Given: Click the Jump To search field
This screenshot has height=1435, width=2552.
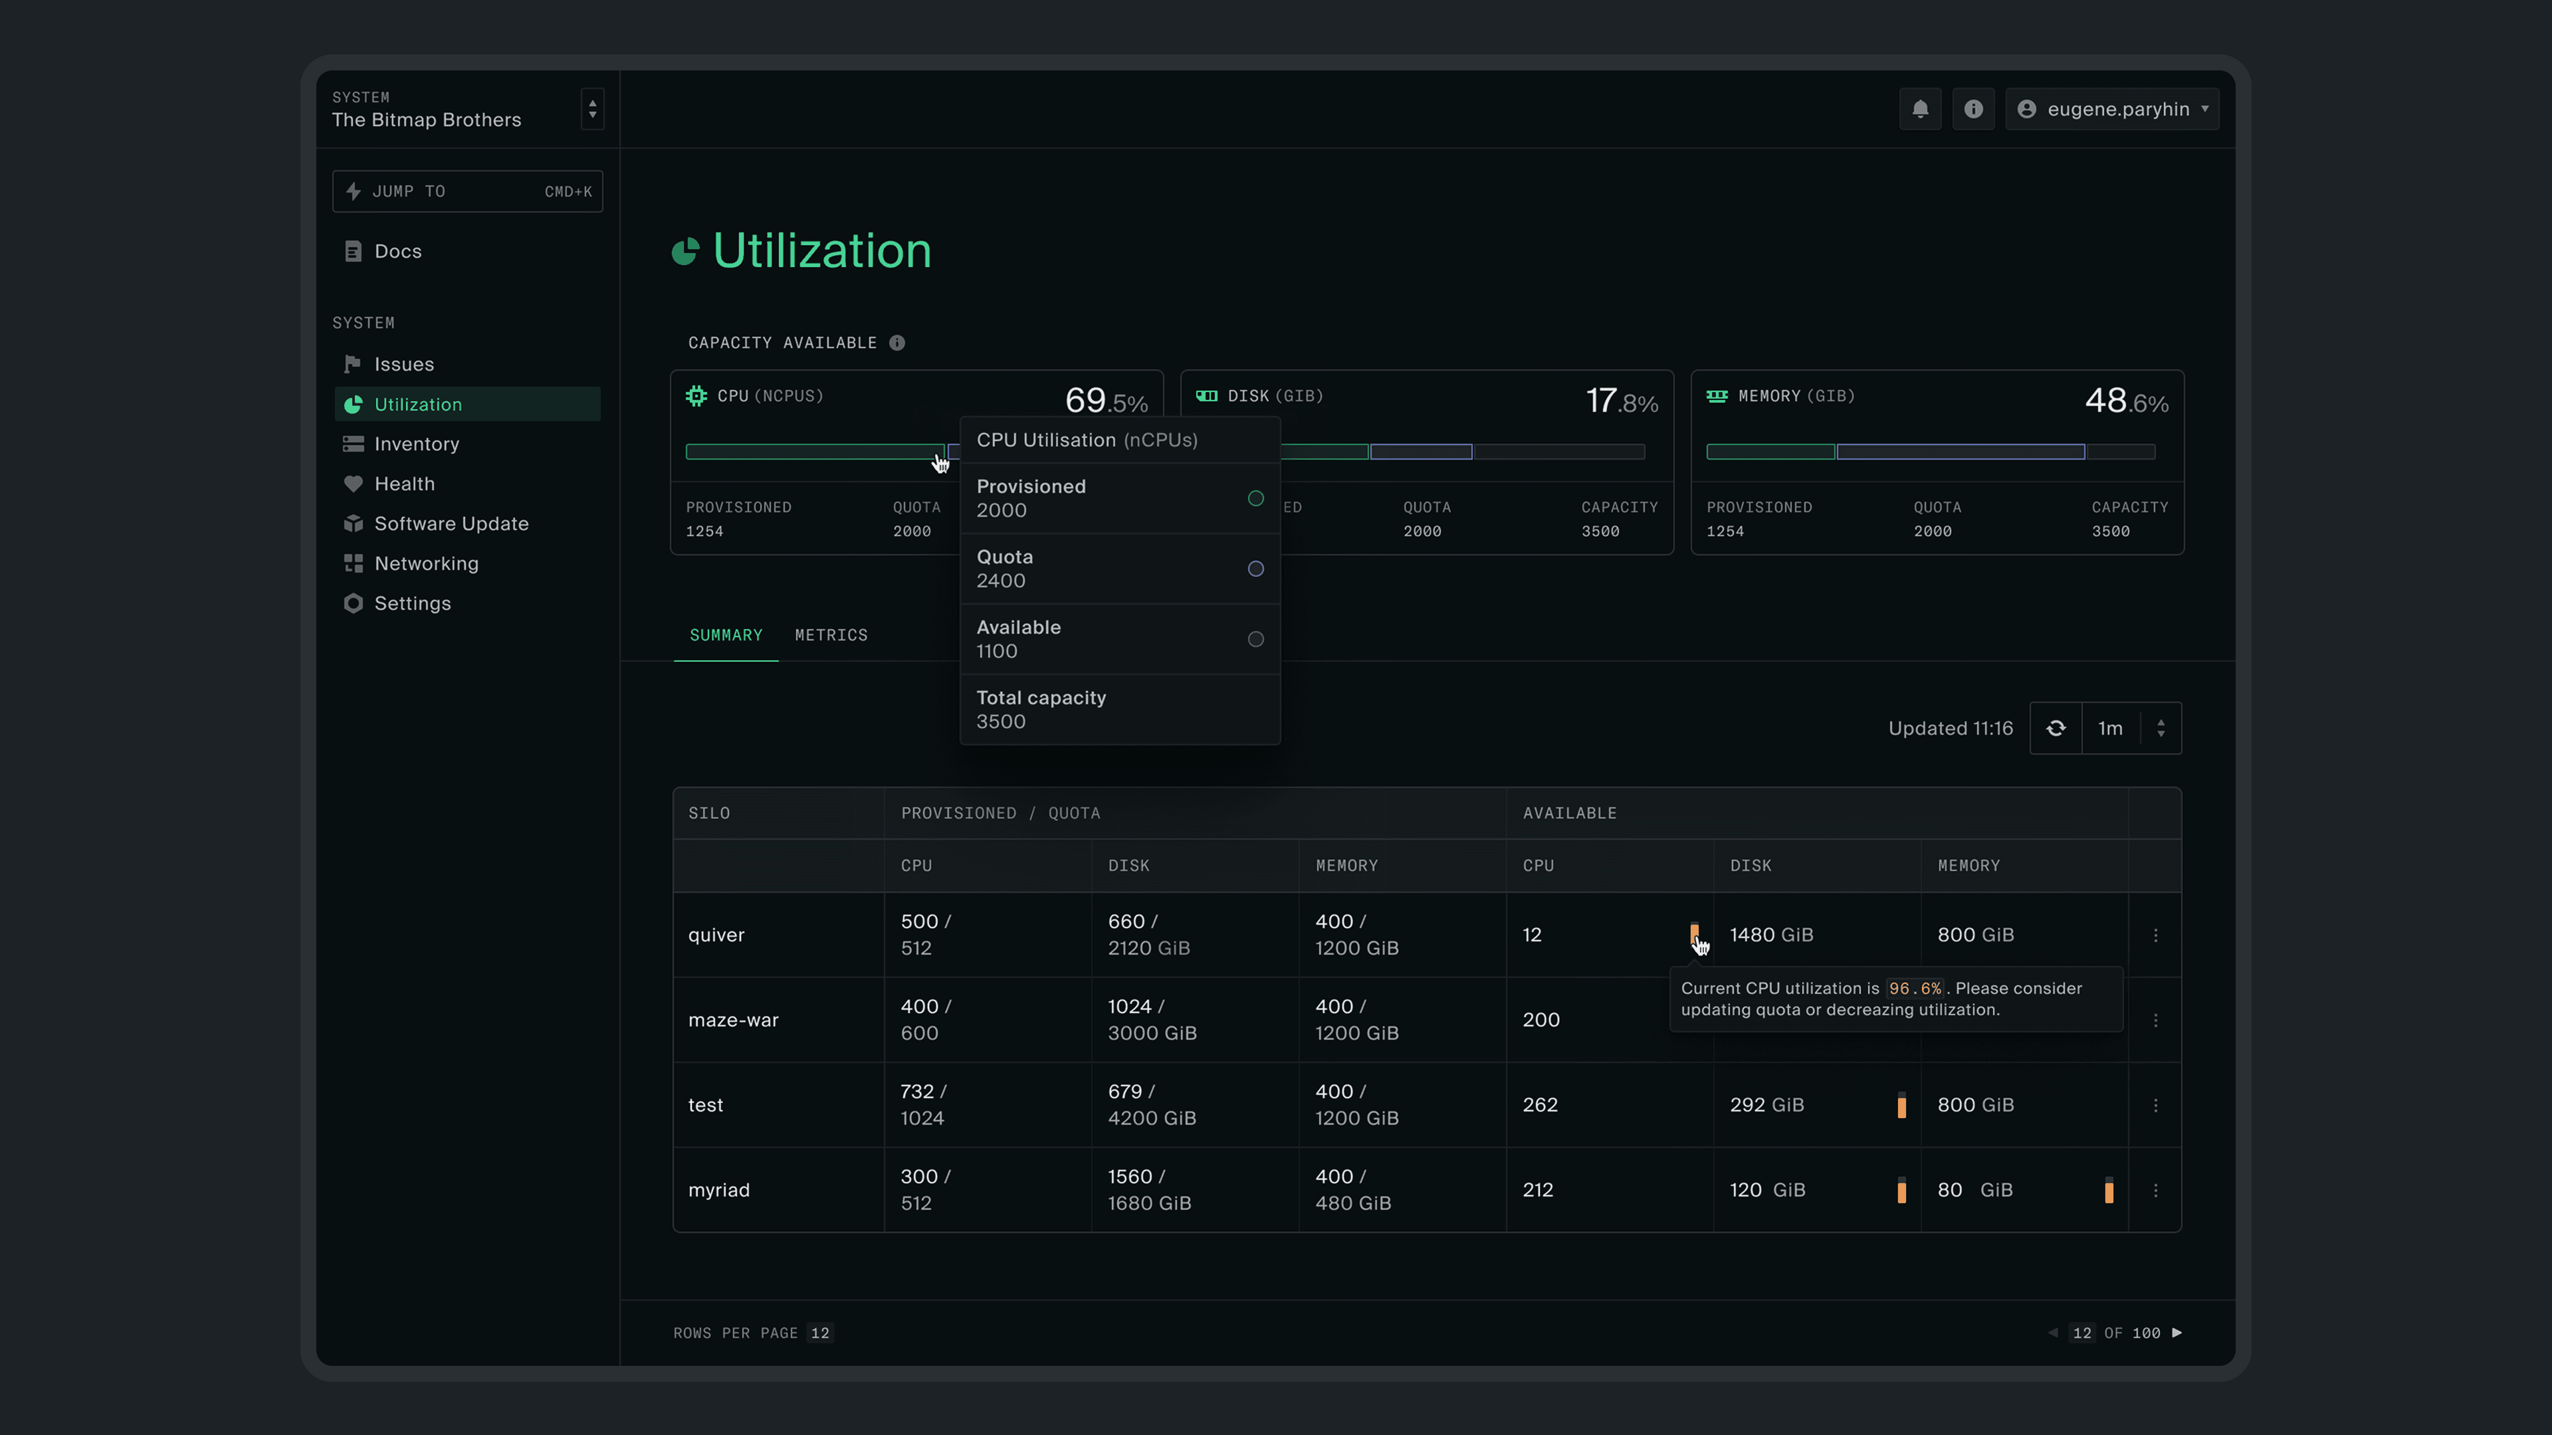Looking at the screenshot, I should click(468, 191).
